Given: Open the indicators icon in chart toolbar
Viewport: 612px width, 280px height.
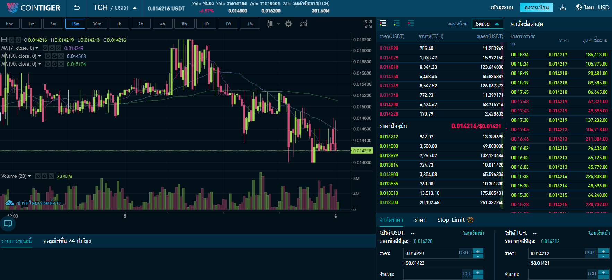Looking at the screenshot, I should tap(304, 24).
